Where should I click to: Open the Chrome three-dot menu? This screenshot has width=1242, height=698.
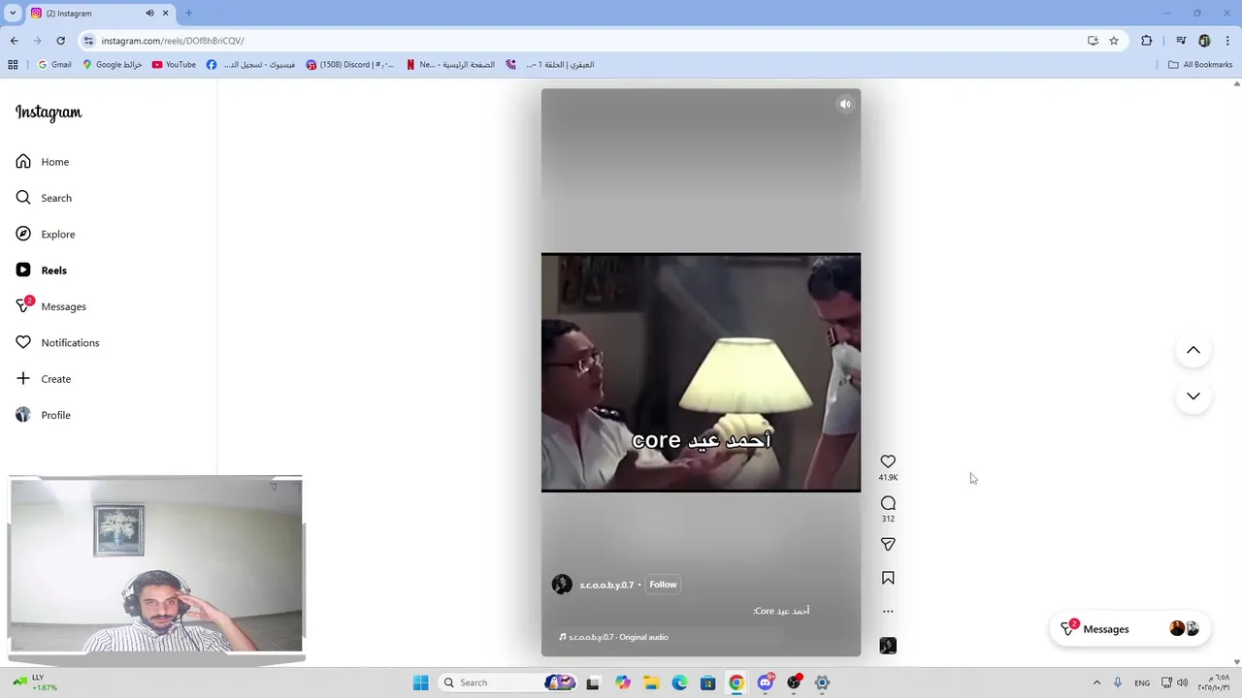coord(1226,41)
